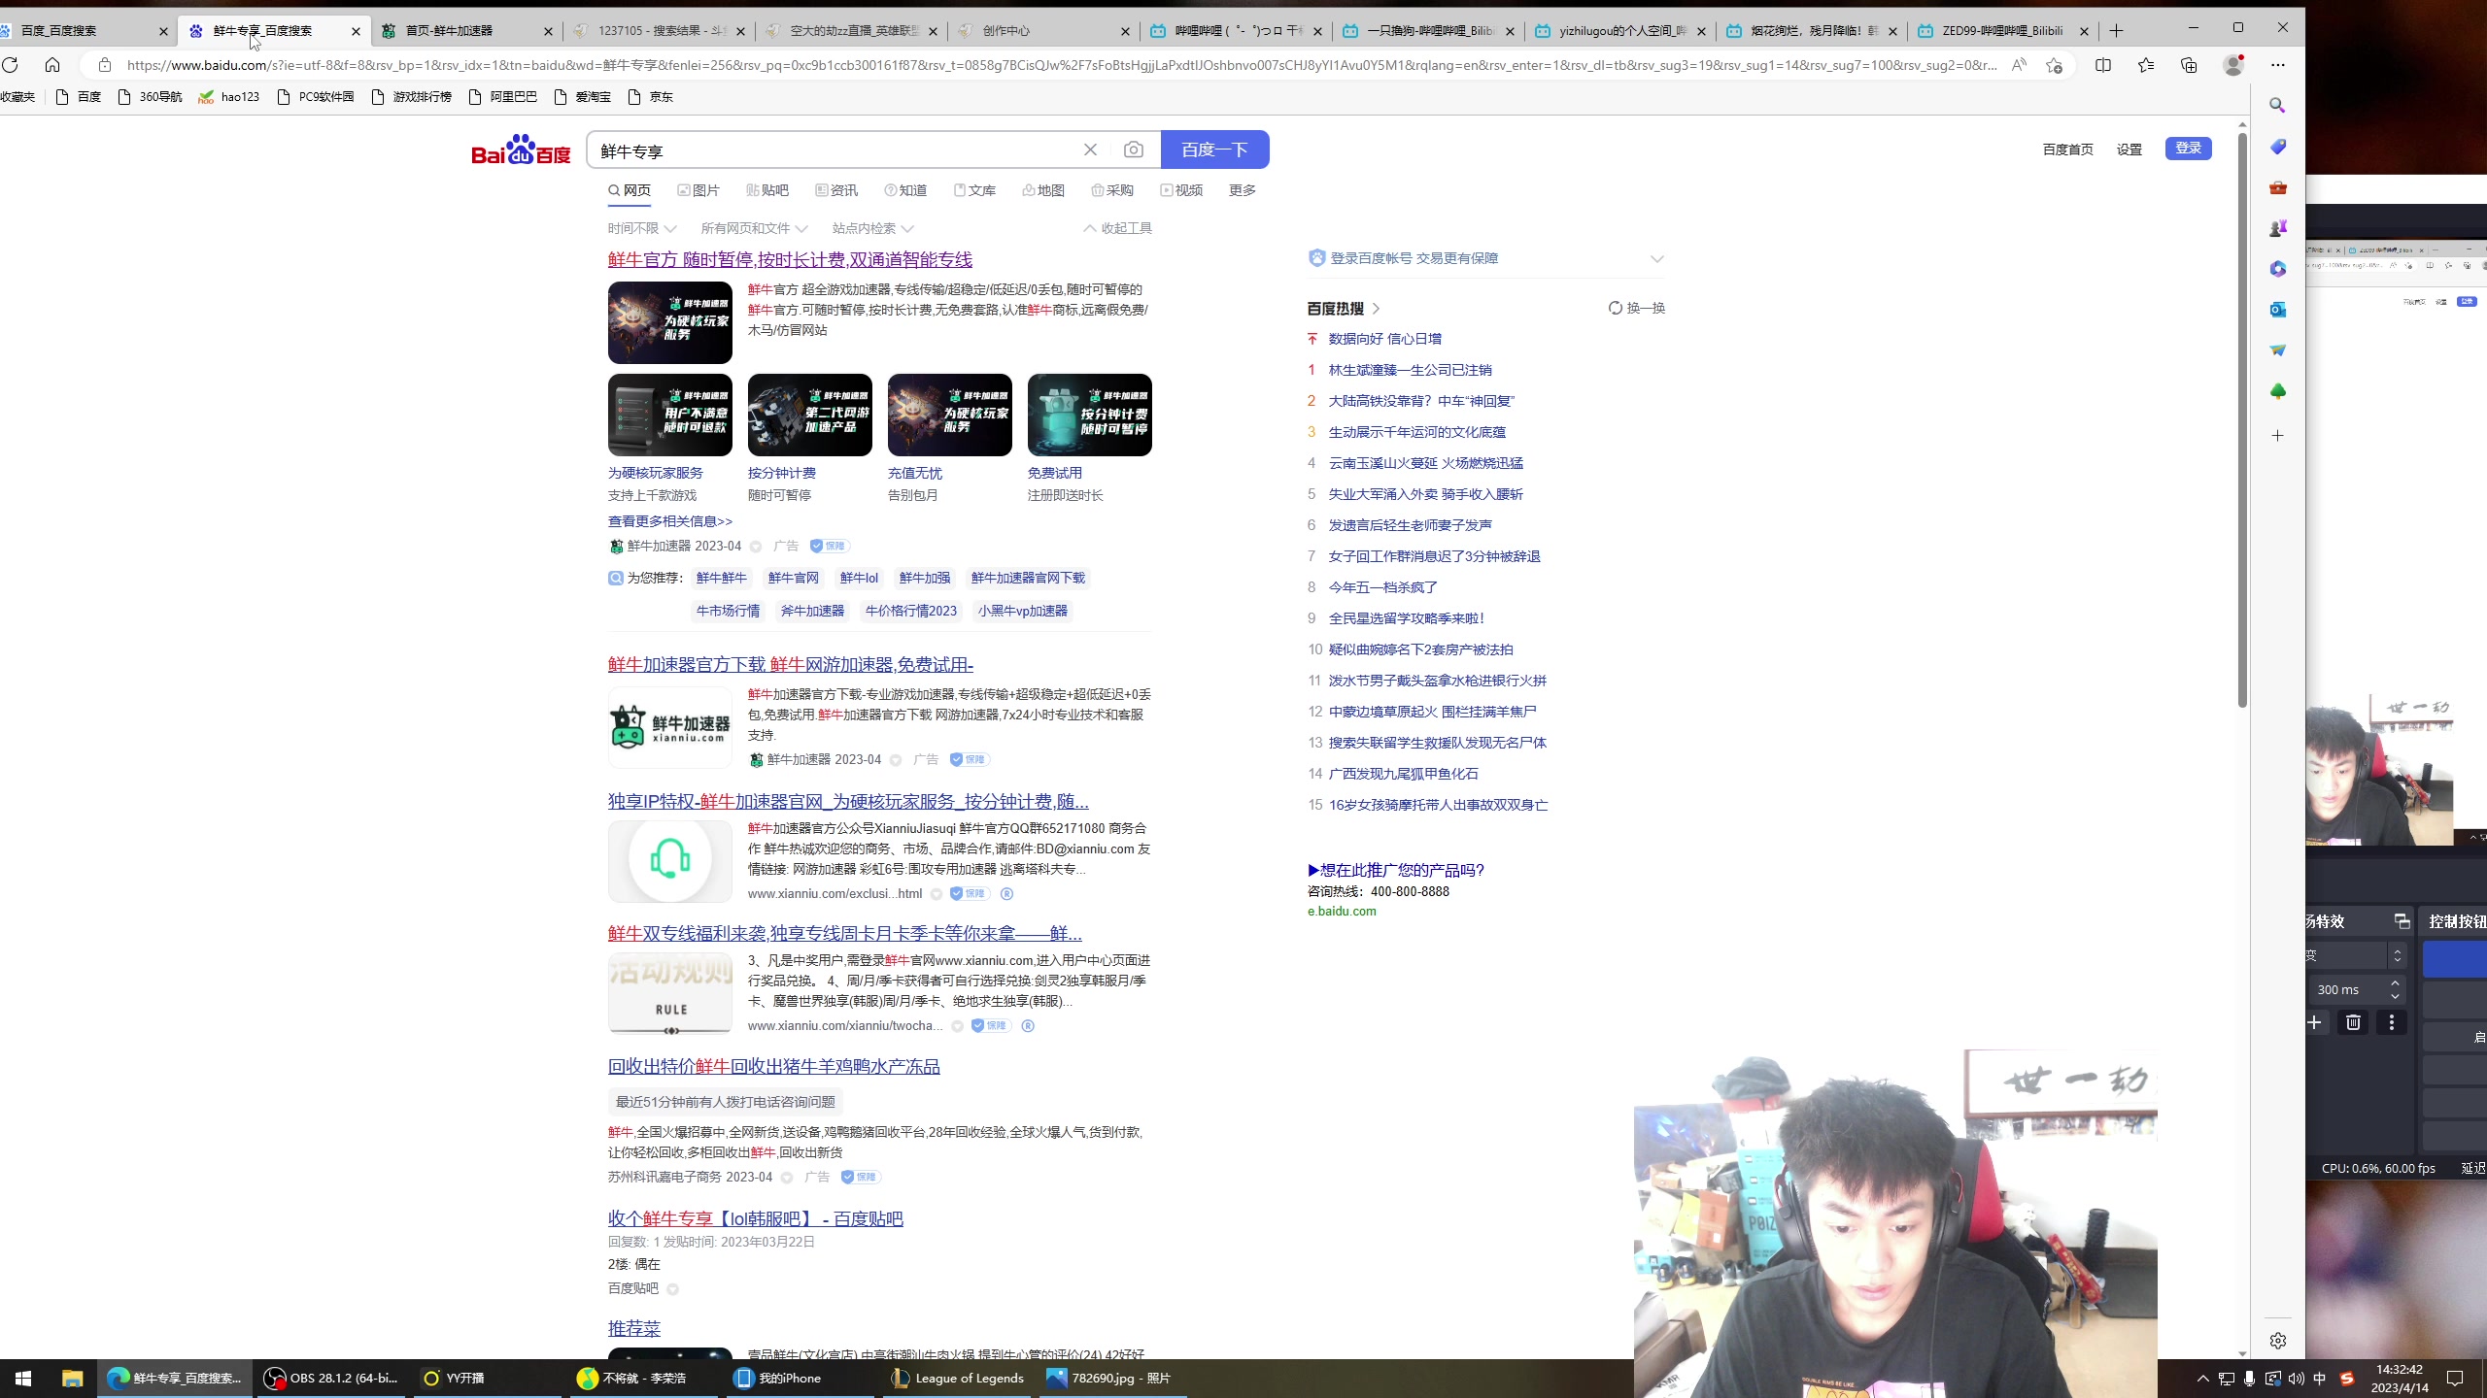Switch to the 视频 search tab

click(1181, 190)
